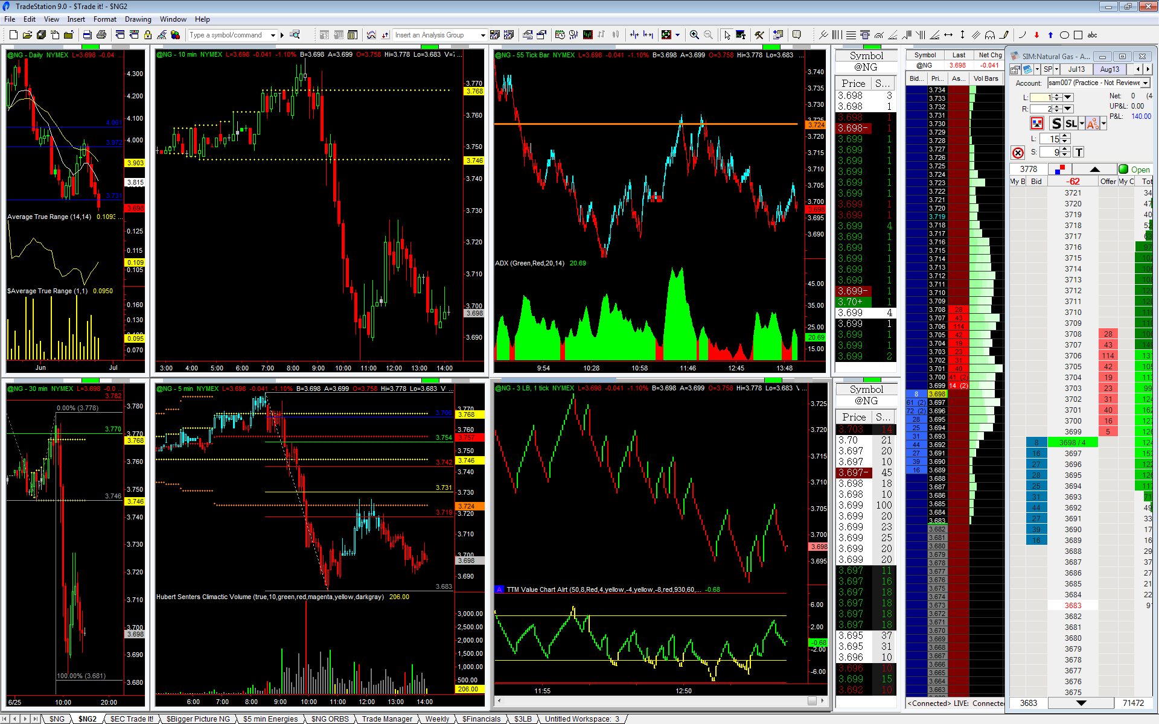Select the blue up arrow drawing tool
The image size is (1159, 724).
(1050, 35)
